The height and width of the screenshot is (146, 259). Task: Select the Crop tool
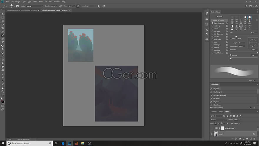tap(3, 28)
